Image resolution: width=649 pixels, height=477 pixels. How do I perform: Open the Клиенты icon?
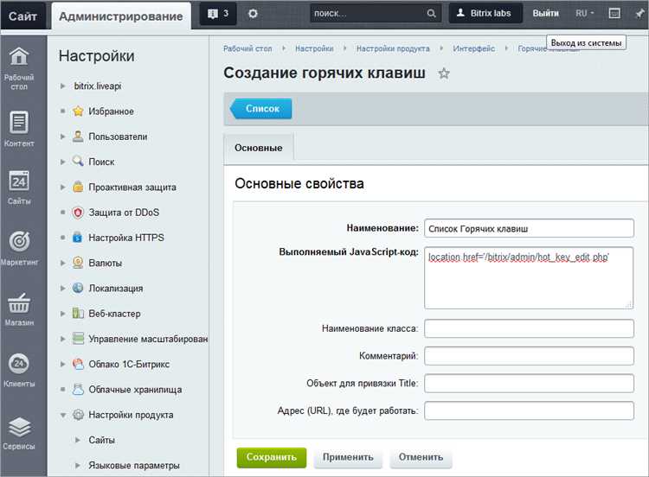click(19, 363)
